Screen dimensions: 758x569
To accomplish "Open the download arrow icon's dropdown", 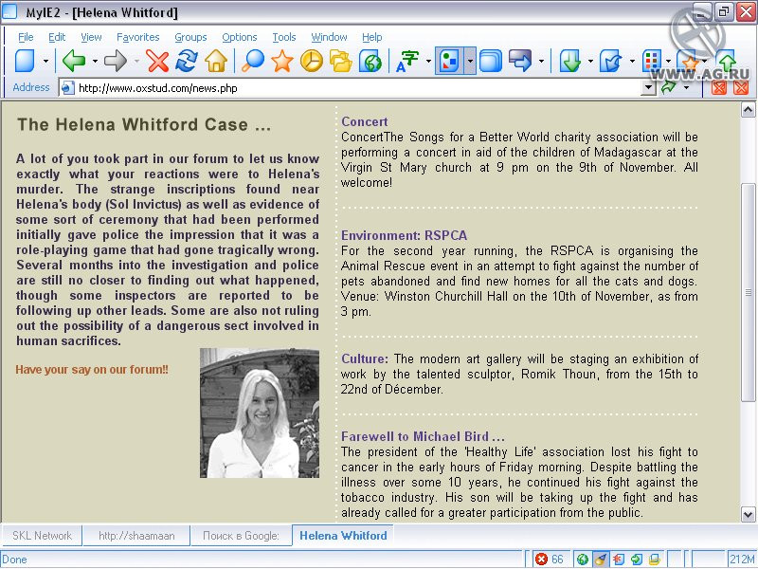I will tap(590, 61).
